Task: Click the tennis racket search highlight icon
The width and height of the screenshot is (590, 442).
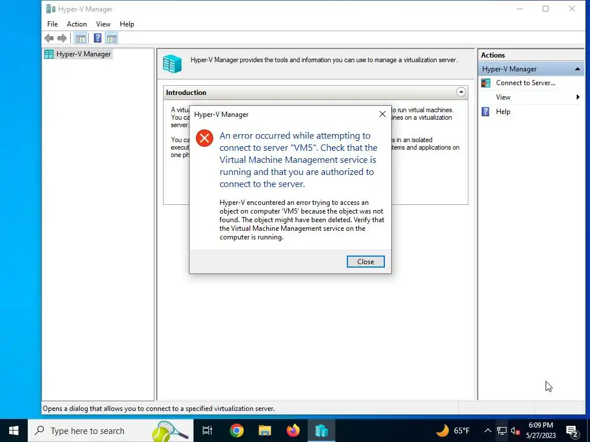Action: click(x=170, y=431)
